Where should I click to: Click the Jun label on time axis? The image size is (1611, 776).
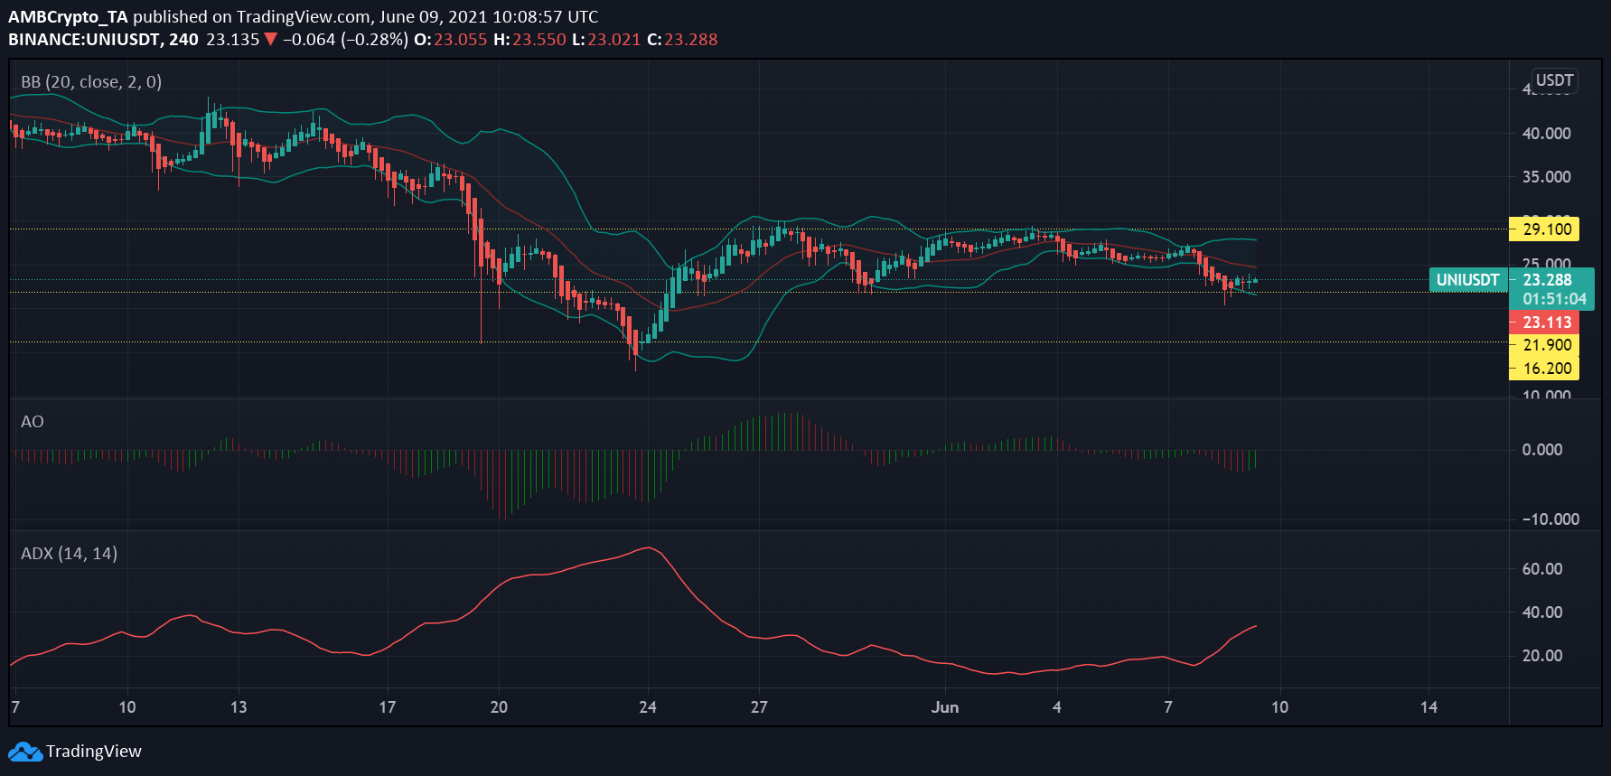point(945,707)
